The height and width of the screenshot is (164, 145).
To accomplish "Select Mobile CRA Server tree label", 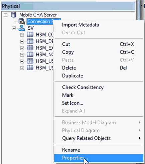I will [x=38, y=15].
